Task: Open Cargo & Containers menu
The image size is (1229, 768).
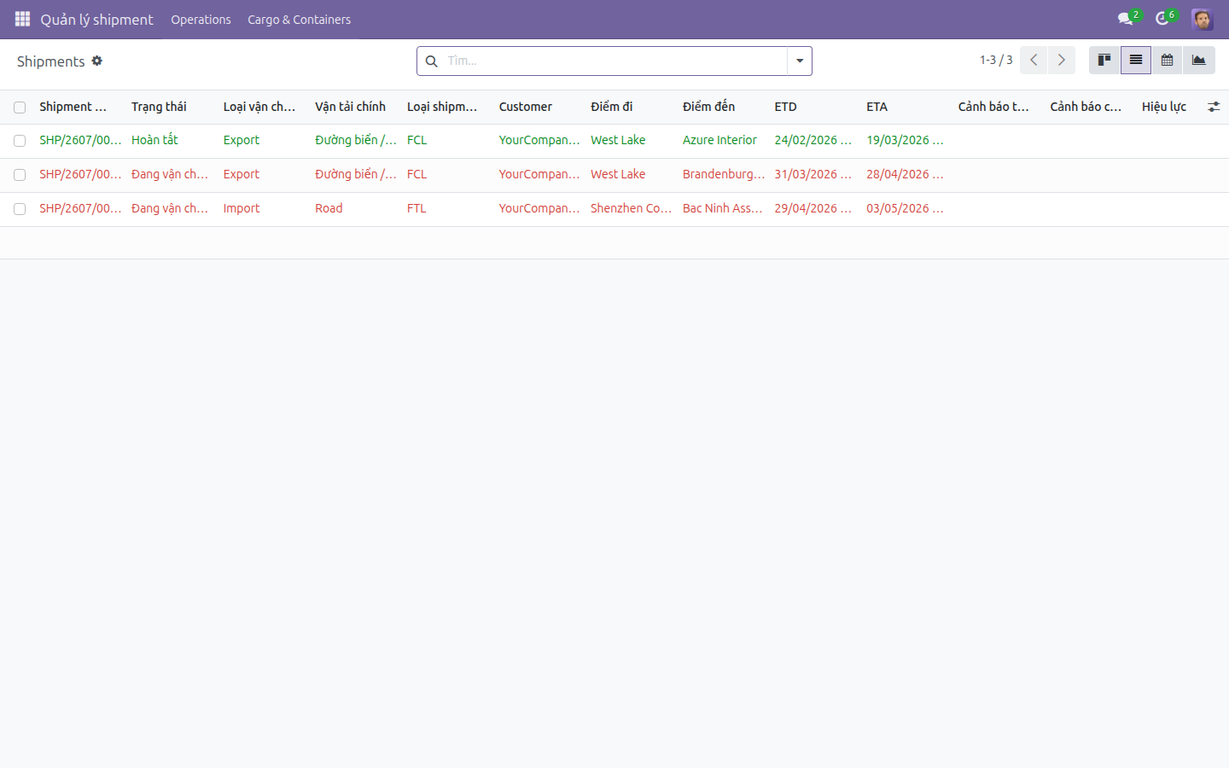Action: click(299, 19)
